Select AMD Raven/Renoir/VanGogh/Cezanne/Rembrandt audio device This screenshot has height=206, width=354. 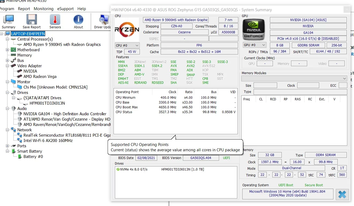tap(67, 125)
